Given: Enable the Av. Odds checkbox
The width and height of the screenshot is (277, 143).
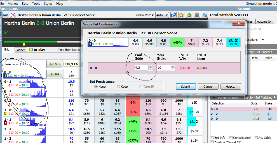Looking at the screenshot, I should tap(256, 137).
